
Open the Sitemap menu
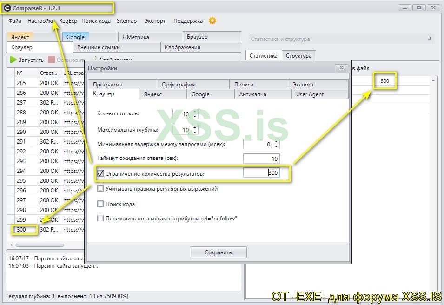126,20
